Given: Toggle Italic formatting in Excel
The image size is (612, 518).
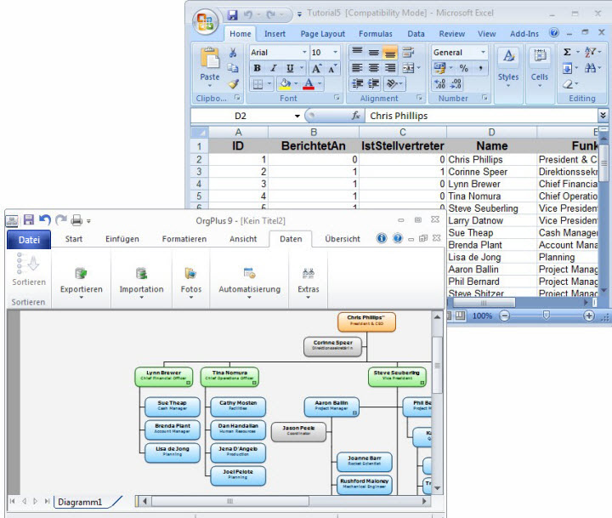Looking at the screenshot, I should point(274,68).
